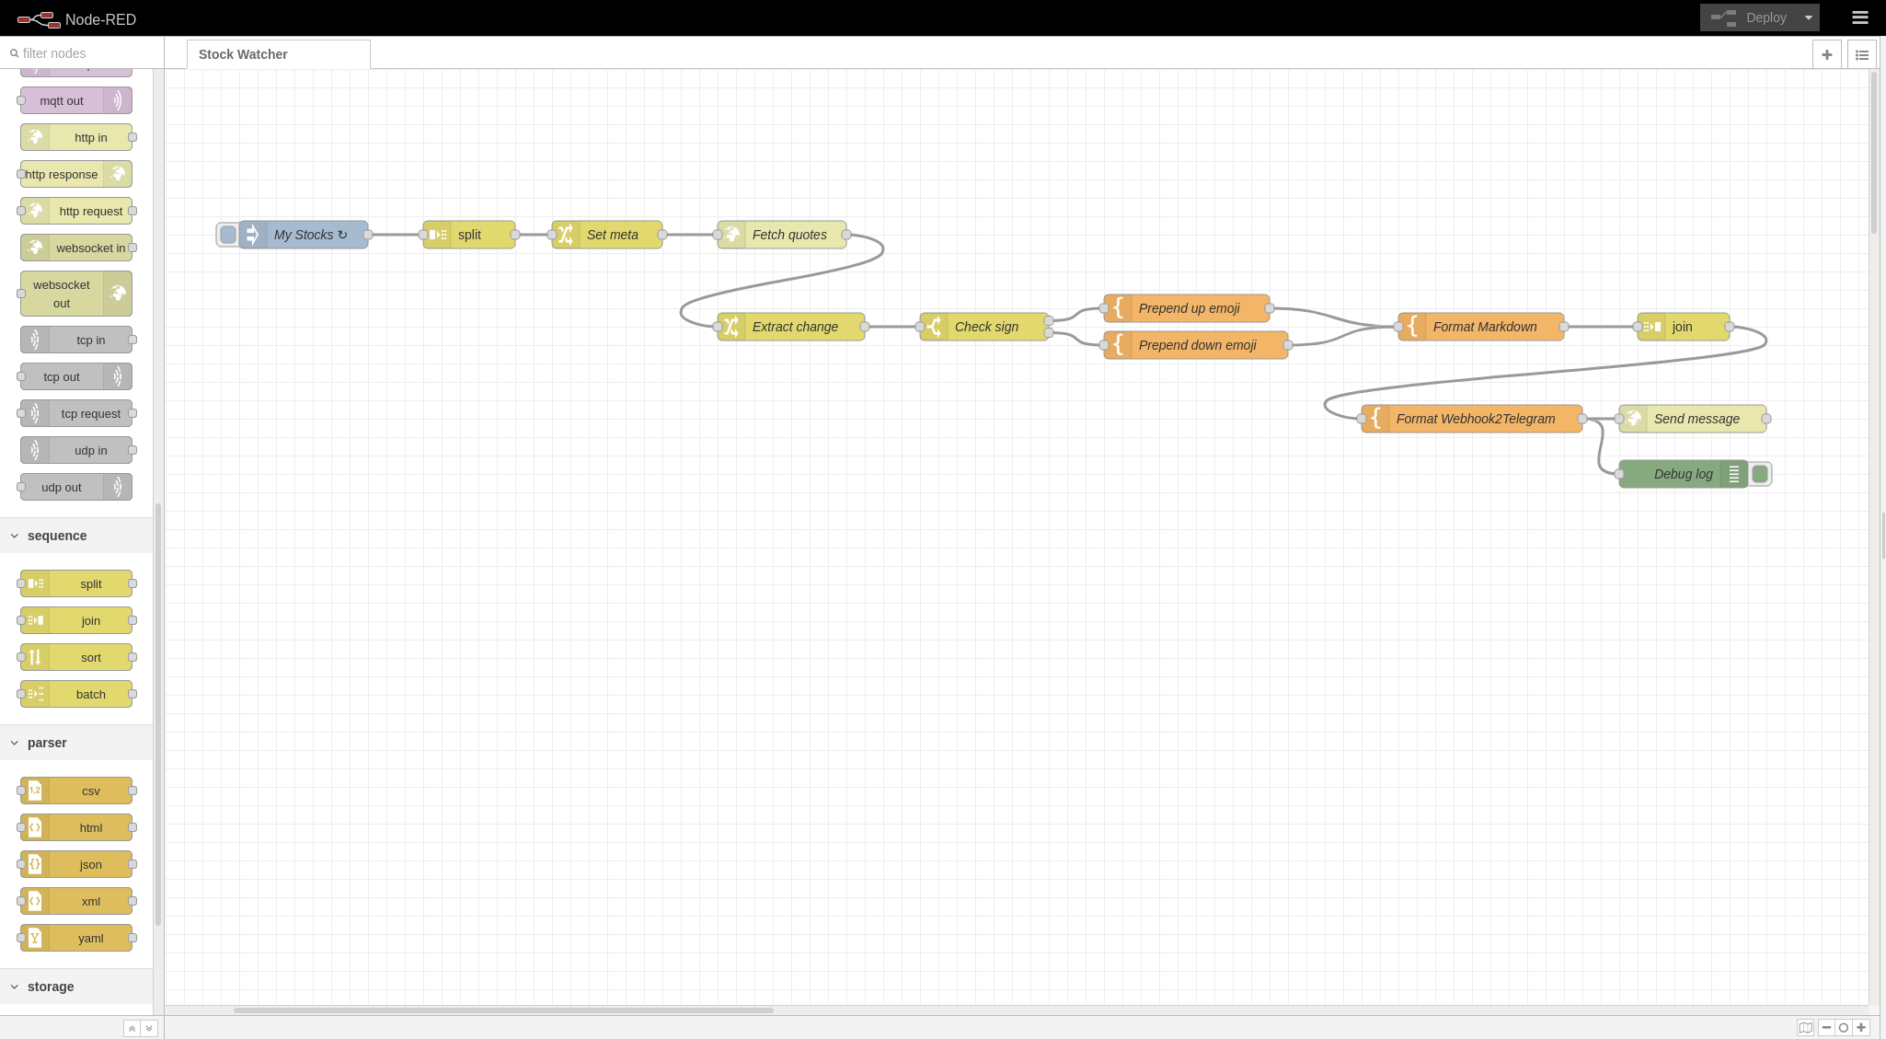Click the hamburger main menu icon
The width and height of the screenshot is (1886, 1039).
[1859, 17]
